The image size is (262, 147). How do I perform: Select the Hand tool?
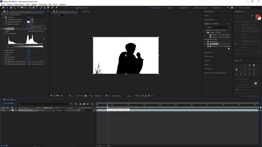click(11, 8)
